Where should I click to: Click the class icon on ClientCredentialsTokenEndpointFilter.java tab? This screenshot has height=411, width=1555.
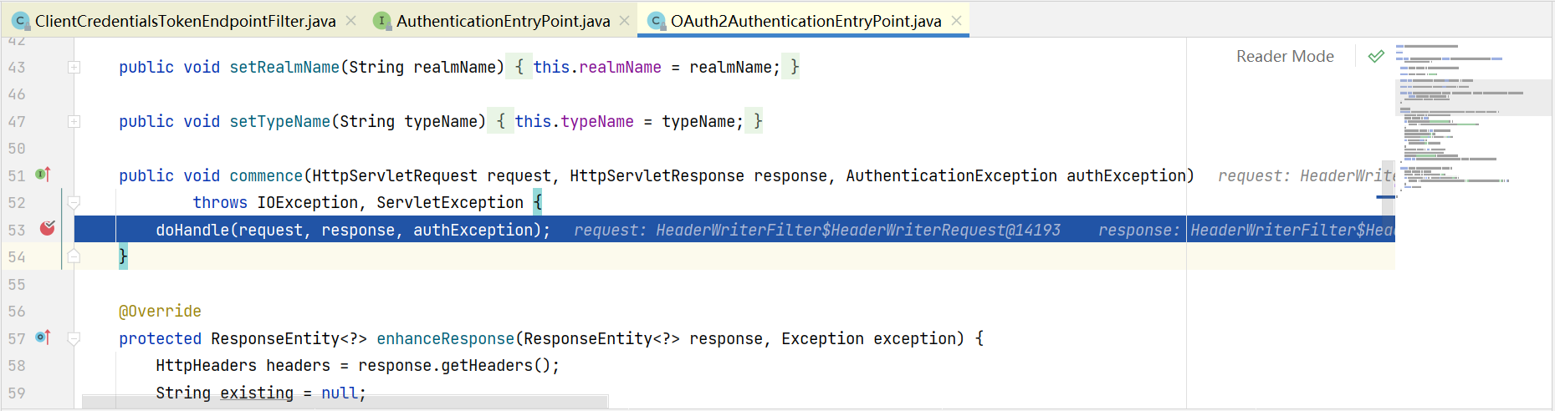click(21, 21)
